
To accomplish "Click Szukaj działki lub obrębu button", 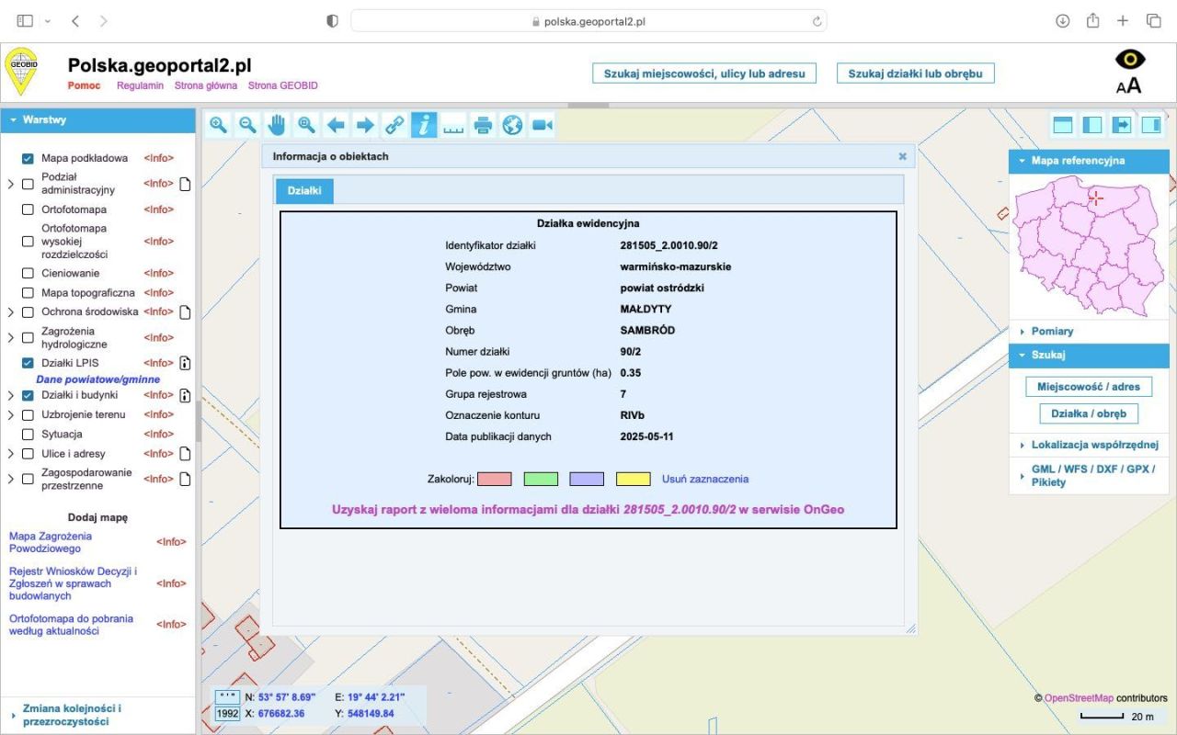I will click(x=915, y=73).
